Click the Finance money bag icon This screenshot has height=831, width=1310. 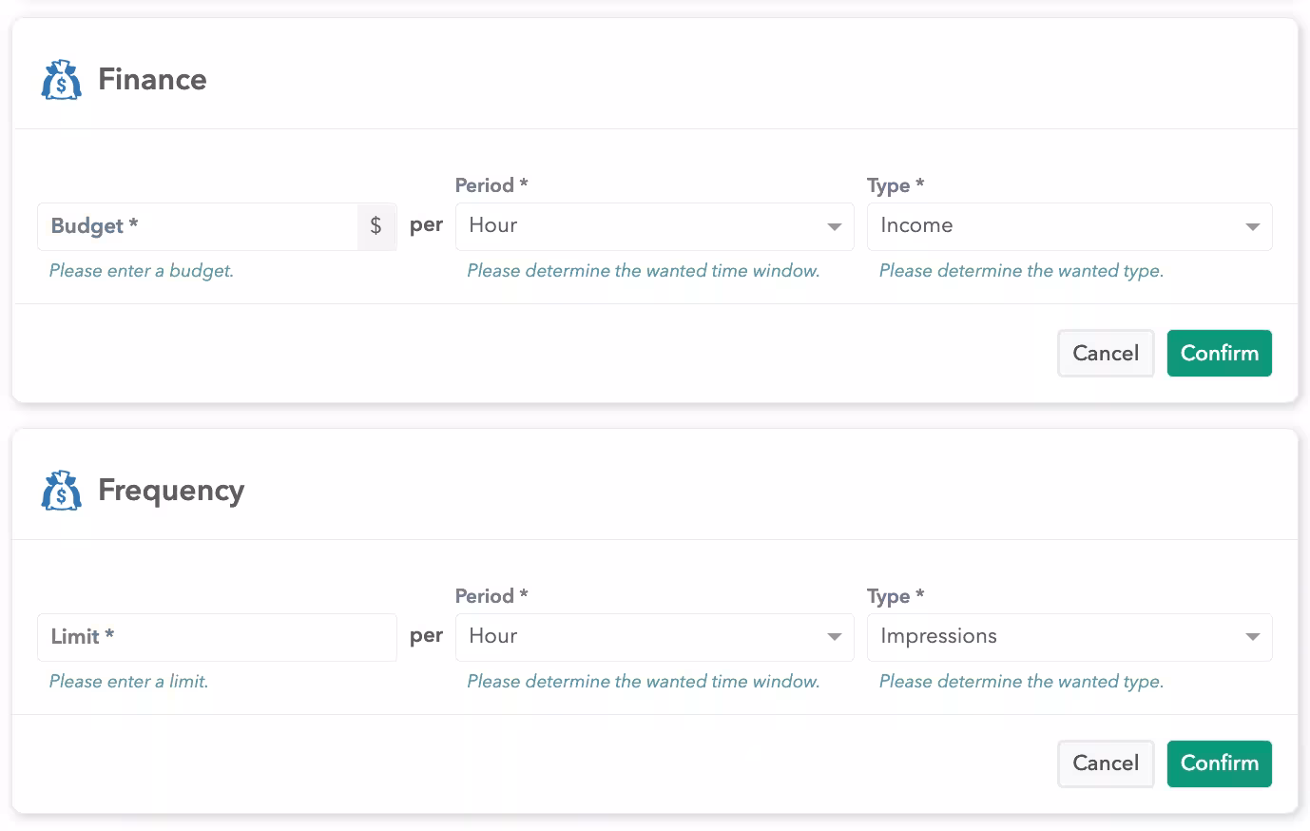(x=62, y=80)
